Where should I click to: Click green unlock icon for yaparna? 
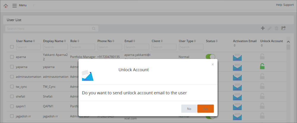pyautogui.click(x=262, y=66)
